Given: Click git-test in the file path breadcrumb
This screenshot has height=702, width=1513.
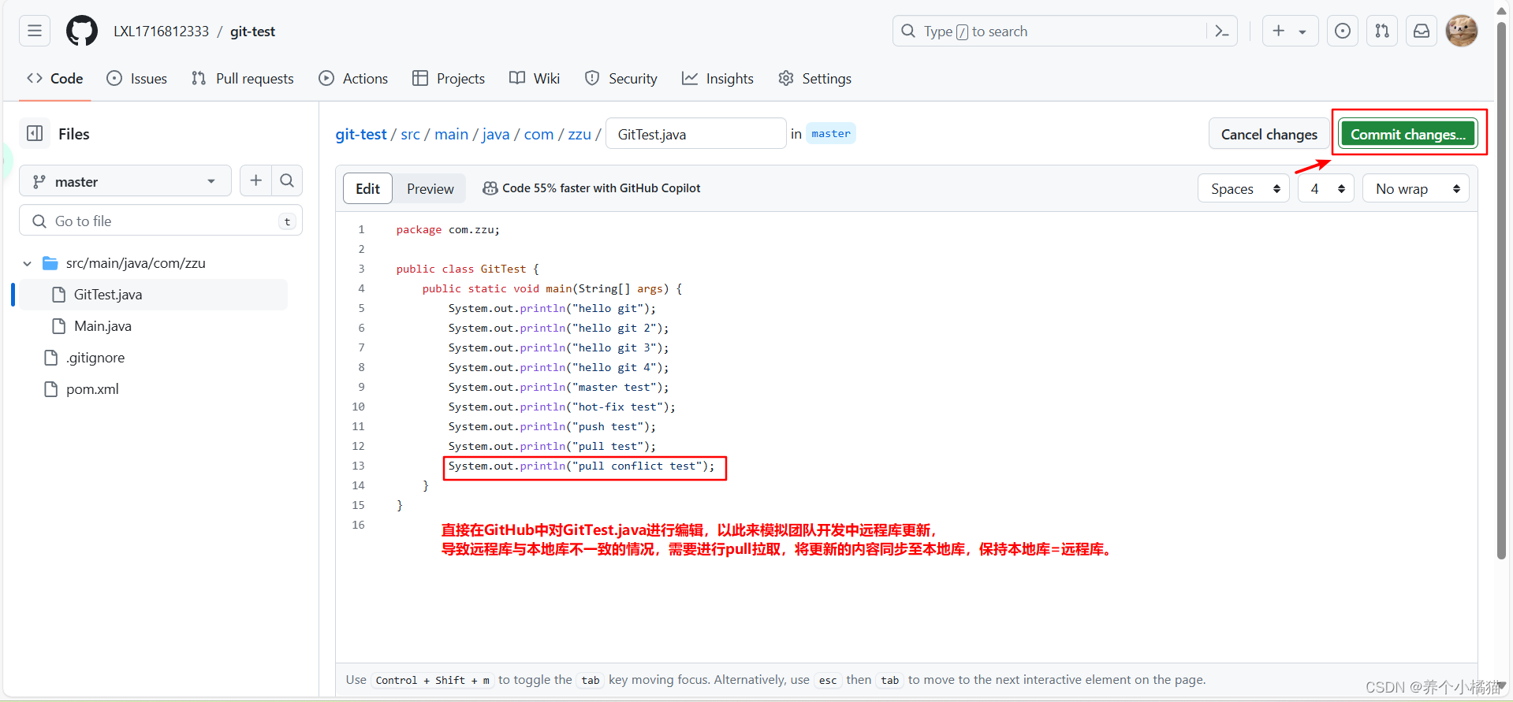Looking at the screenshot, I should tap(361, 134).
